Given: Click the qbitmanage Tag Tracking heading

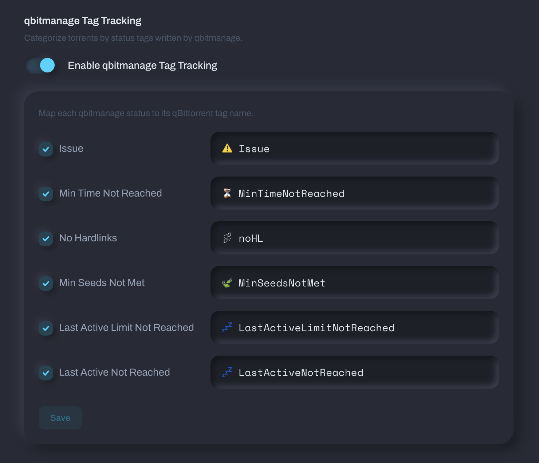Looking at the screenshot, I should point(83,20).
